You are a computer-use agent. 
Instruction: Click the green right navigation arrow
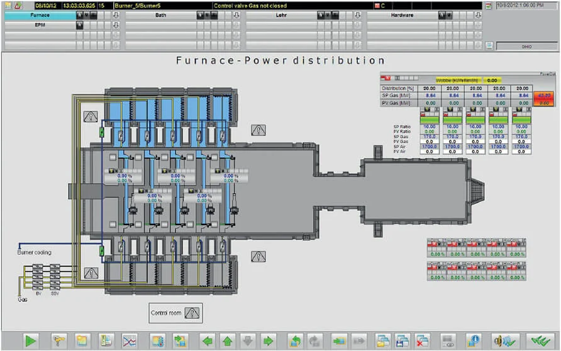(269, 341)
